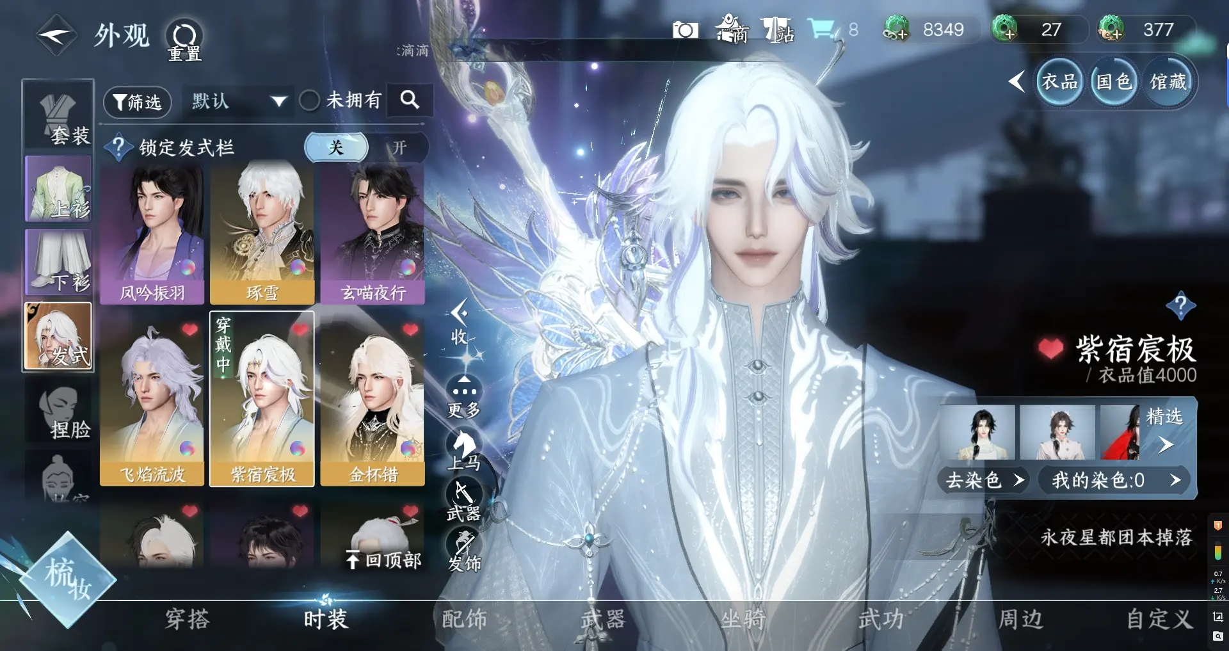This screenshot has width=1229, height=651.
Task: Reset appearance with the 重置 icon
Action: pyautogui.click(x=184, y=40)
